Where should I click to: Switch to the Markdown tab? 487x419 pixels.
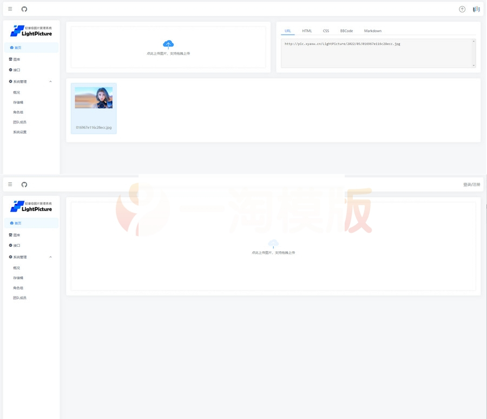click(x=372, y=31)
